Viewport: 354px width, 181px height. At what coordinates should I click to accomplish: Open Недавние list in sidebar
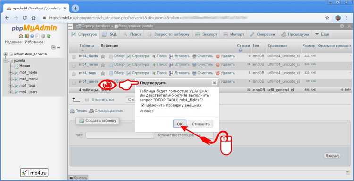pyautogui.click(x=13, y=42)
